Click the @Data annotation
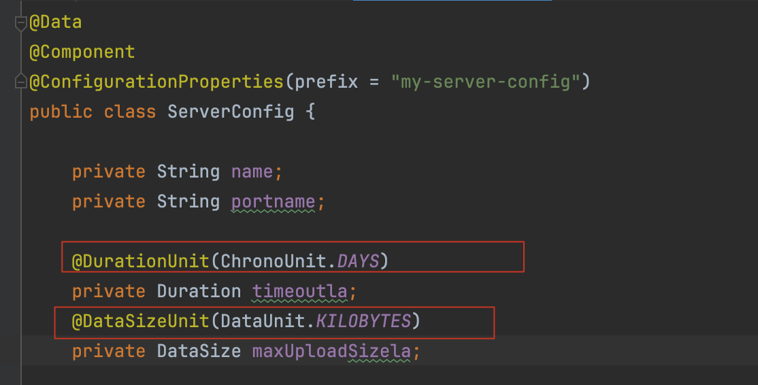Viewport: 758px width, 385px height. (x=56, y=22)
